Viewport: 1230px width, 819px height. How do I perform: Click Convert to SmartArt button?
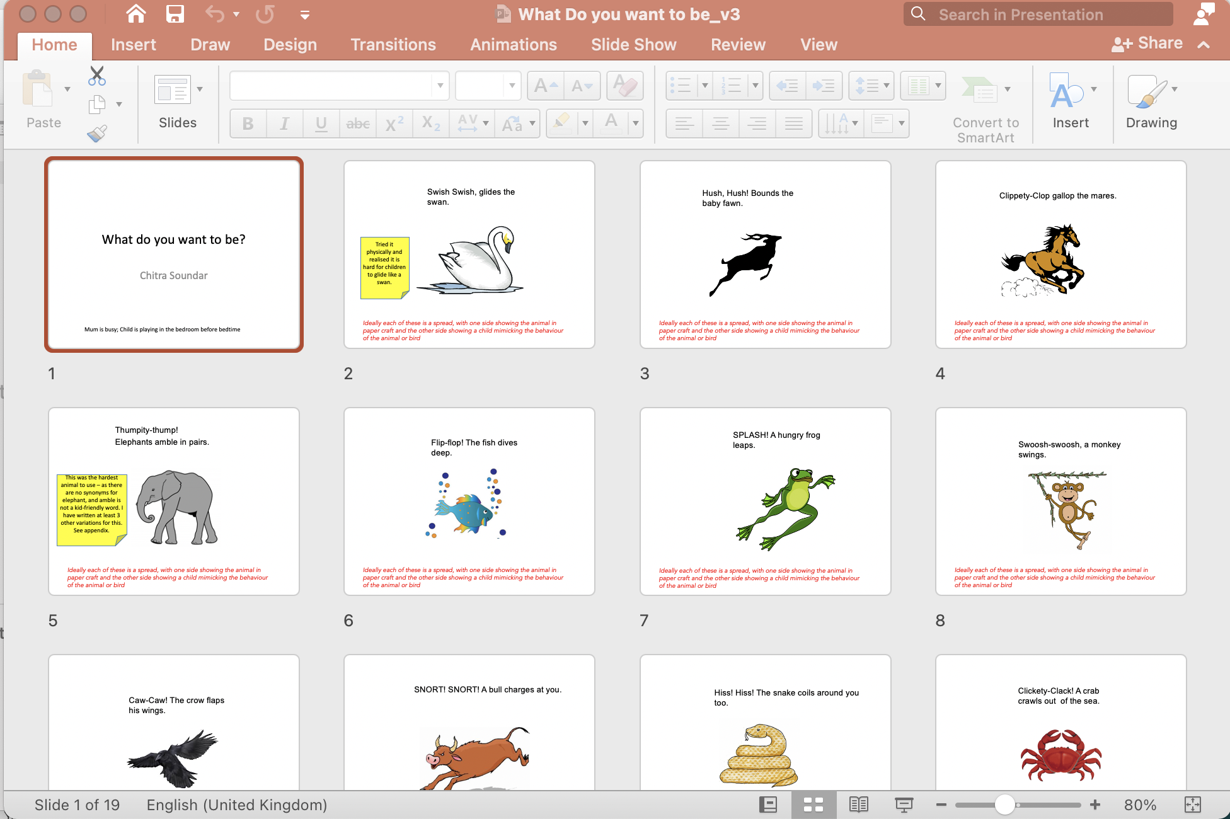coord(986,106)
